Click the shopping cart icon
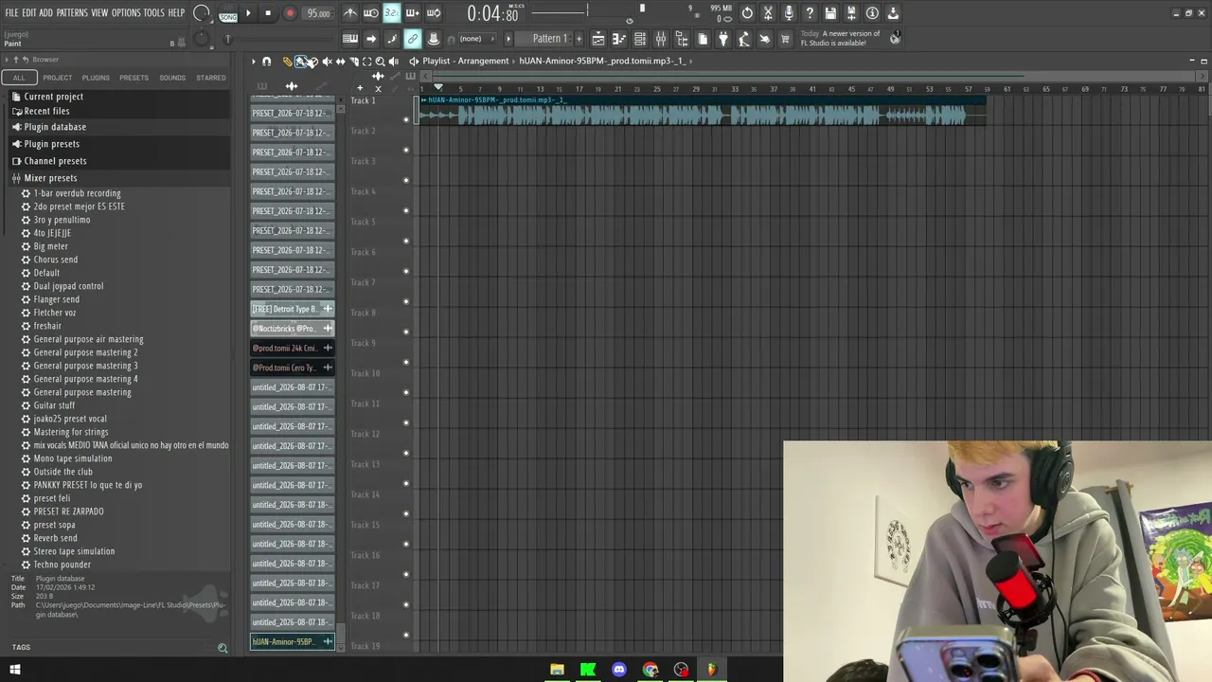The image size is (1212, 682). 785,39
